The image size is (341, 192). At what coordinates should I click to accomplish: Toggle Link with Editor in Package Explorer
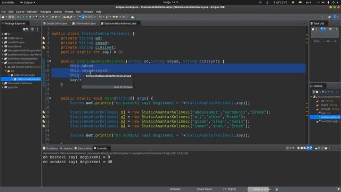(27, 29)
